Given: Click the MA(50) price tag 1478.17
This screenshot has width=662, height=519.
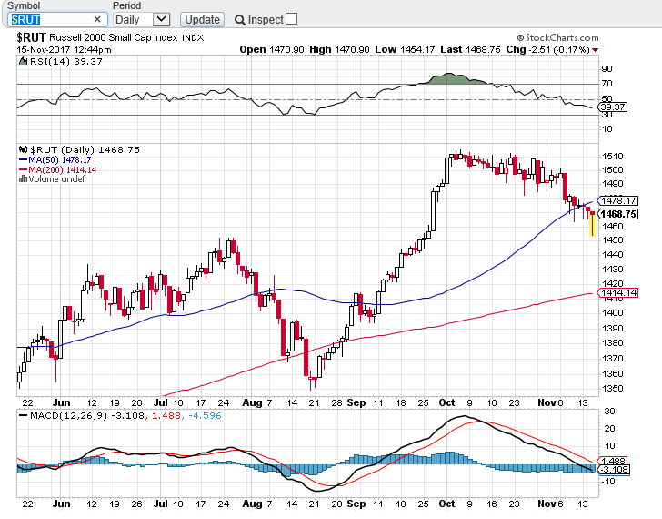Looking at the screenshot, I should coord(617,200).
